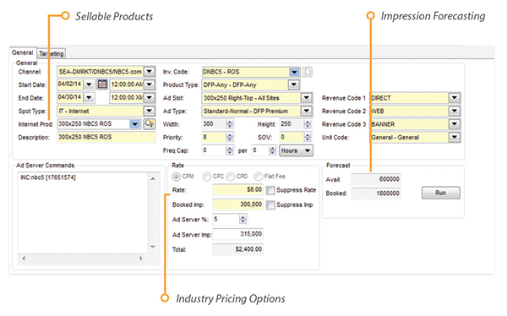Enable the Suppress Imp checkbox
Viewport: 507px width, 316px height.
pyautogui.click(x=270, y=204)
